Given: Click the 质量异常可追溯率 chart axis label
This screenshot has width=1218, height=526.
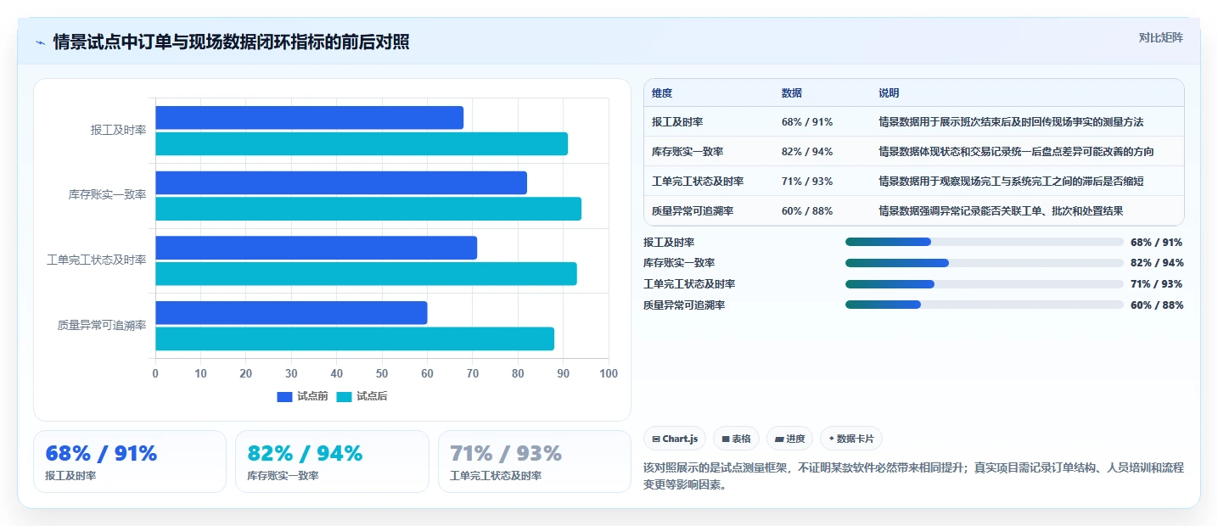Looking at the screenshot, I should click(x=102, y=325).
